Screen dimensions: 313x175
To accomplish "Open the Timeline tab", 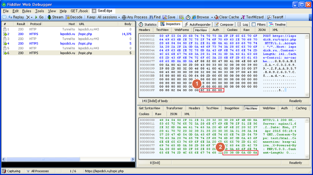I will 277,24.
